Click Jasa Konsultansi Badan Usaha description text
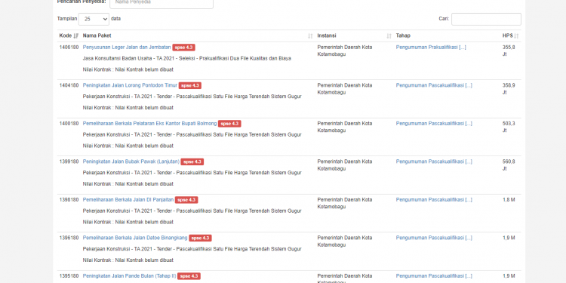566x283 pixels. click(x=187, y=58)
